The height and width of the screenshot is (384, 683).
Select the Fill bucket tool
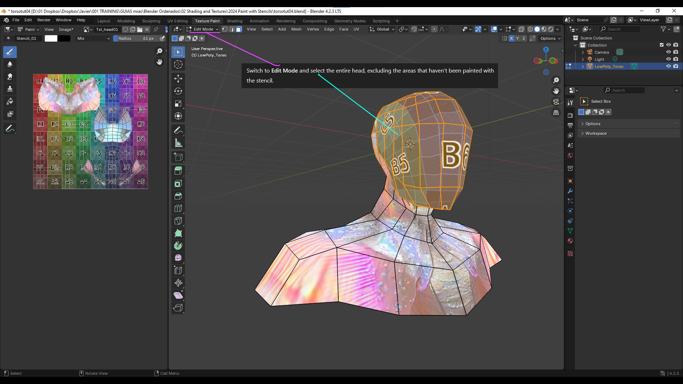[x=10, y=101]
